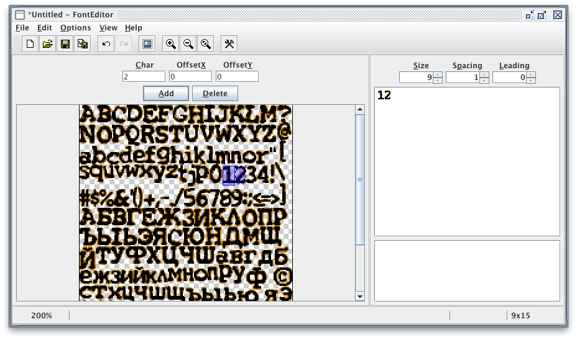The height and width of the screenshot is (340, 577).
Task: Click the Reset Zoom magnifier icon
Action: (x=206, y=44)
